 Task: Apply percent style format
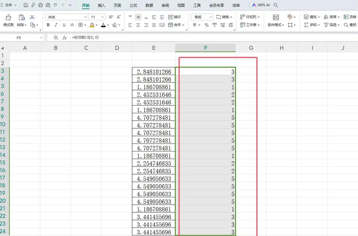pyautogui.click(x=206, y=25)
